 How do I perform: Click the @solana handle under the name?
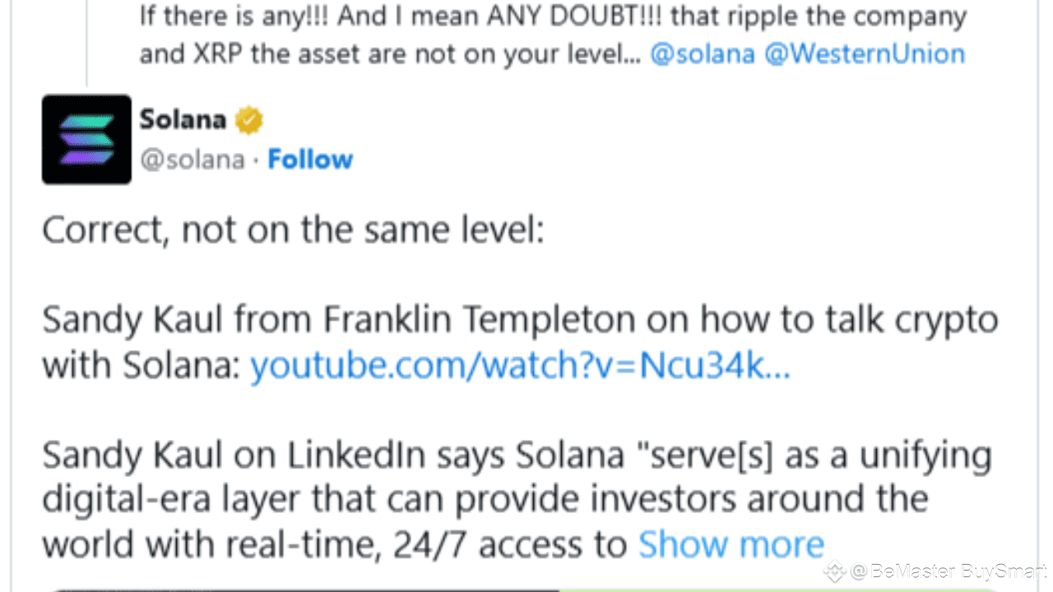[x=192, y=159]
